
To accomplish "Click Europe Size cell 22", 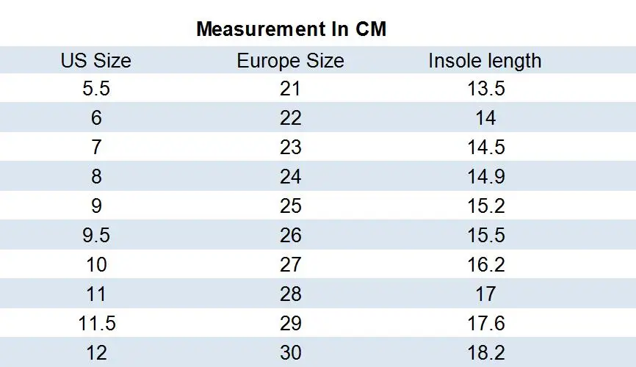I will coord(290,118).
